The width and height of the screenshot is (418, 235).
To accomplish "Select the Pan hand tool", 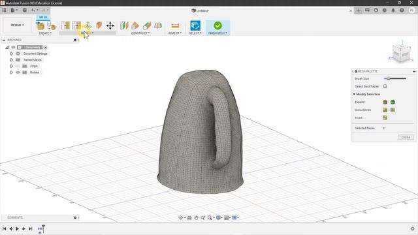I will click(x=196, y=217).
